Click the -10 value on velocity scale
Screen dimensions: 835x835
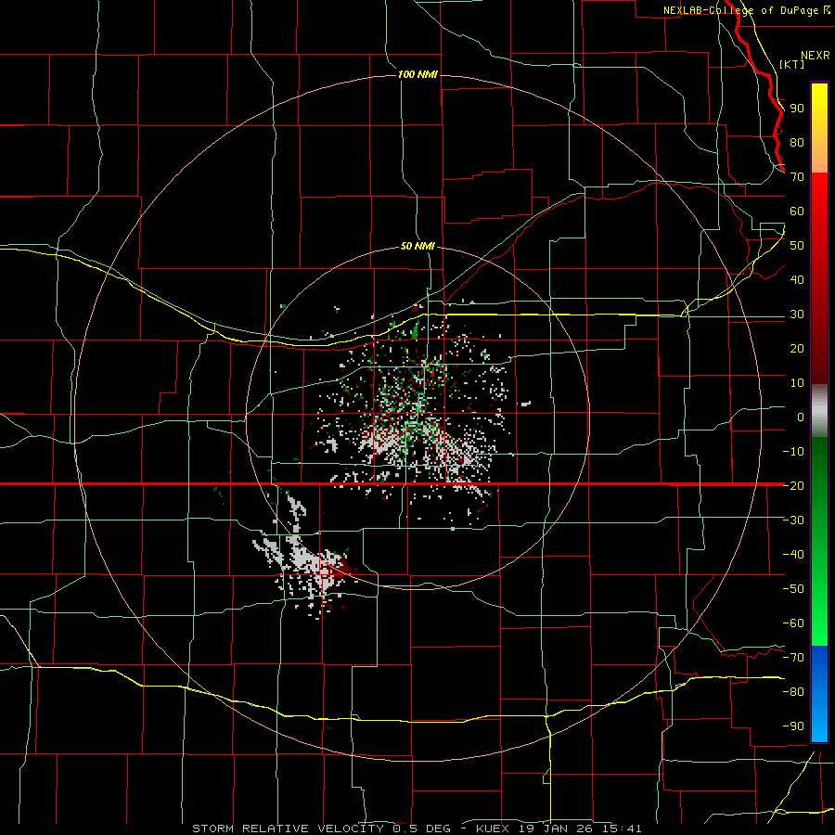(x=793, y=452)
